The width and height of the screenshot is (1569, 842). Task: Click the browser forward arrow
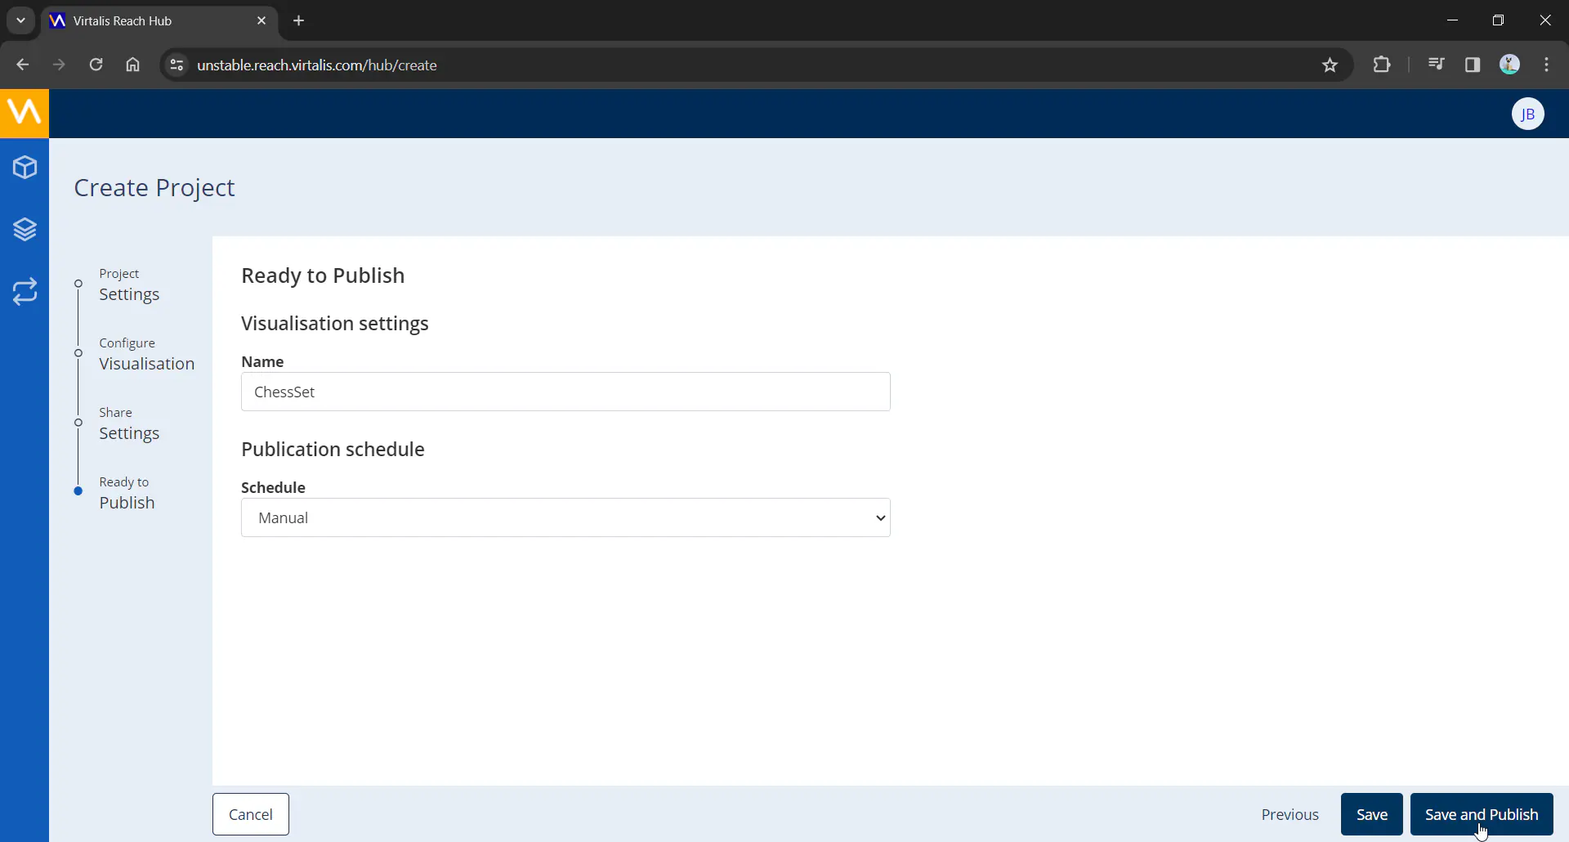(59, 65)
